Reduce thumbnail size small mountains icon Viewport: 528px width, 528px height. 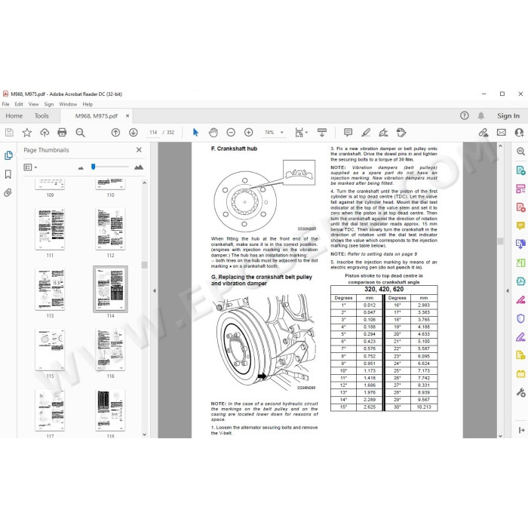[81, 167]
